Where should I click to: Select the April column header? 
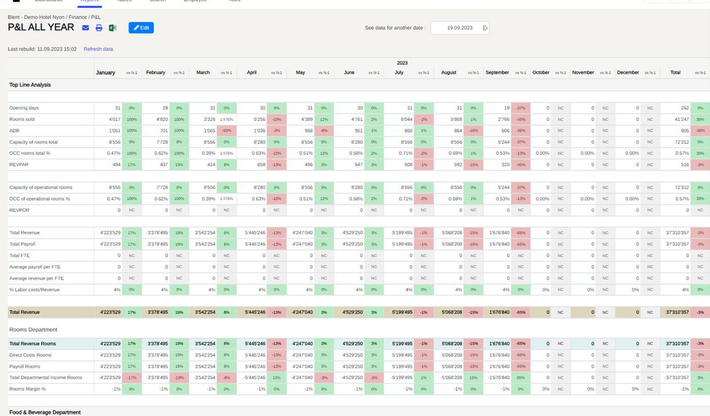tap(252, 72)
